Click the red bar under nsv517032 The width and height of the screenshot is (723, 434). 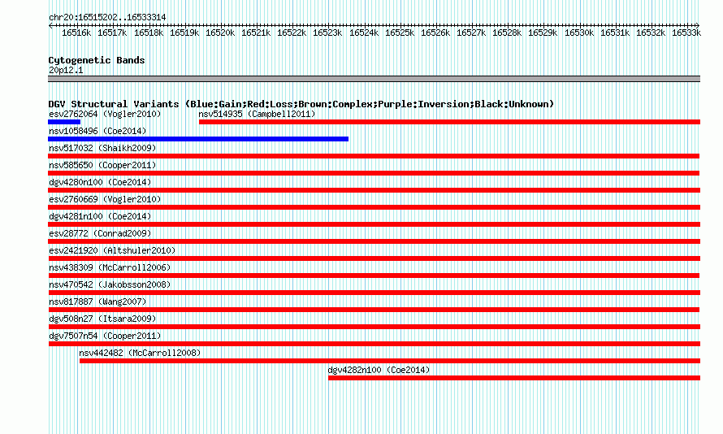374,156
